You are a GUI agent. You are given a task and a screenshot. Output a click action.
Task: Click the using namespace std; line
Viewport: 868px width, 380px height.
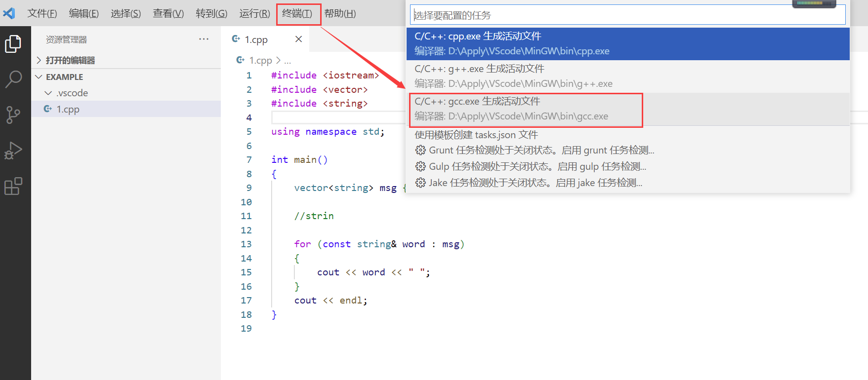[x=328, y=131]
